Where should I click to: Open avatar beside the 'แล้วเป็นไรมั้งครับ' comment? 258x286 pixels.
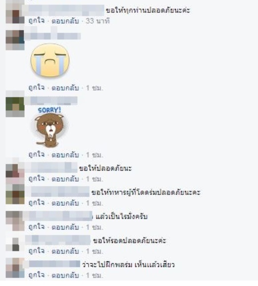(15, 221)
